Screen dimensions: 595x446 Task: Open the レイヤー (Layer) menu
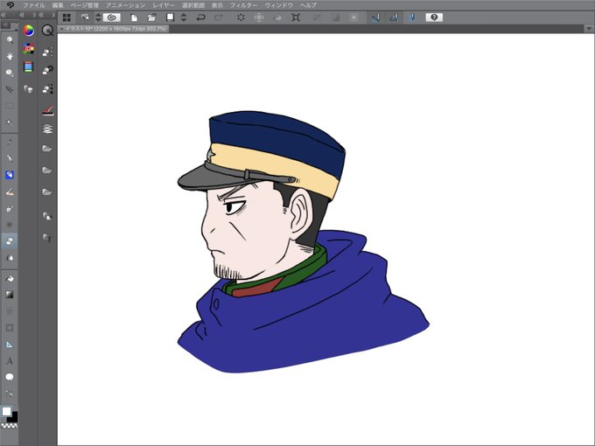click(164, 5)
